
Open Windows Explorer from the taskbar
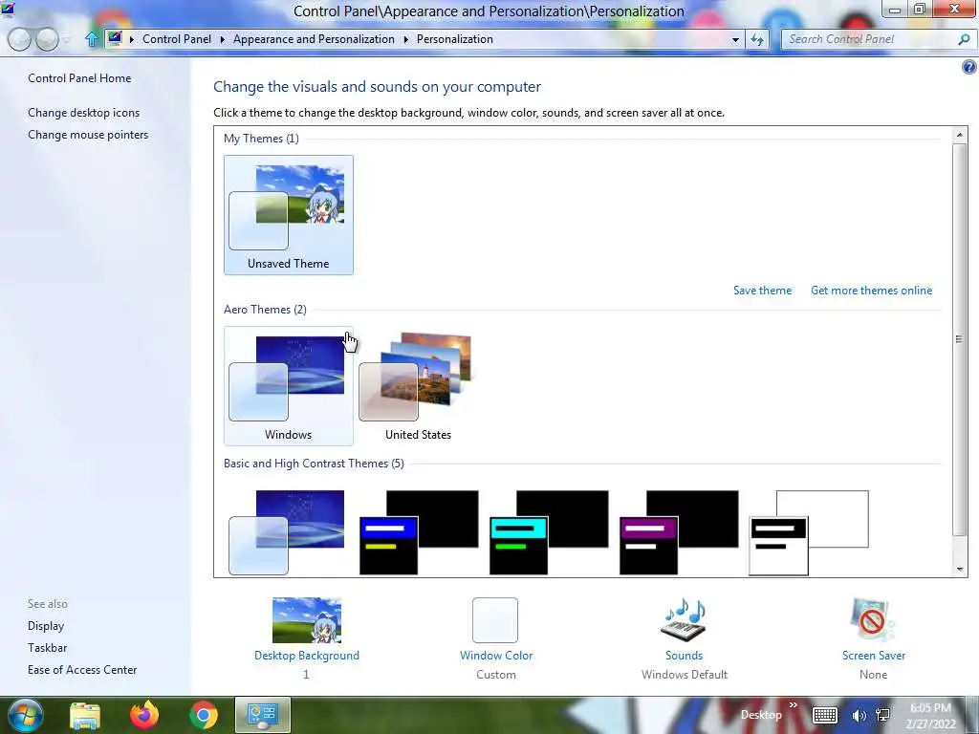coord(85,715)
